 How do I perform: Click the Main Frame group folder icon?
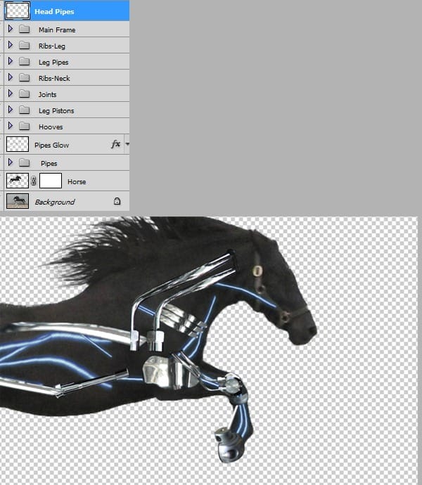[x=24, y=30]
